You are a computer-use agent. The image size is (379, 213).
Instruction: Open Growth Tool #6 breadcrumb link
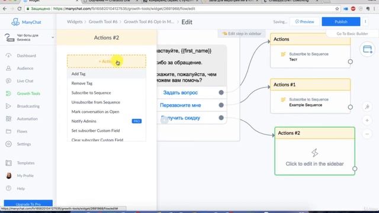(103, 22)
